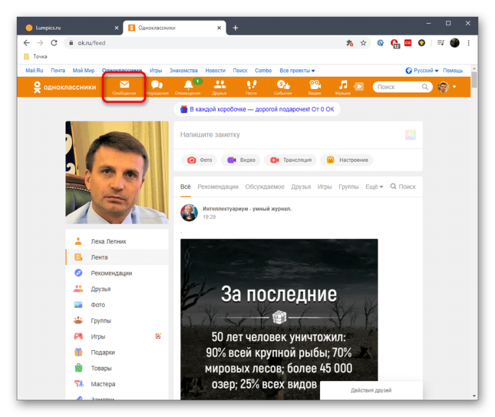Switch to the Друзья feed tab

click(301, 187)
